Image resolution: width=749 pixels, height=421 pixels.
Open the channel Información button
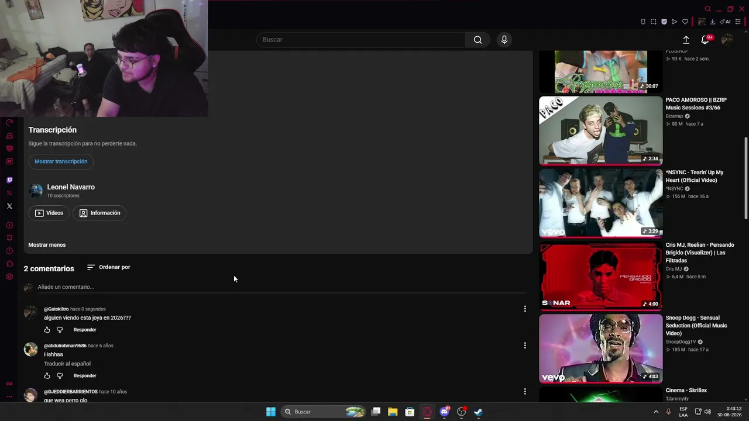pos(99,213)
